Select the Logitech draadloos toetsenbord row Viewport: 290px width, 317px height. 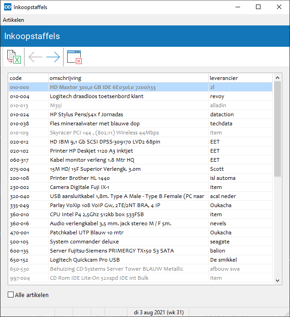click(140, 96)
